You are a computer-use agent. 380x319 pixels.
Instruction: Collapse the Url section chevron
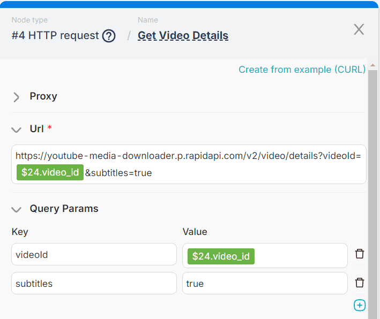[17, 130]
